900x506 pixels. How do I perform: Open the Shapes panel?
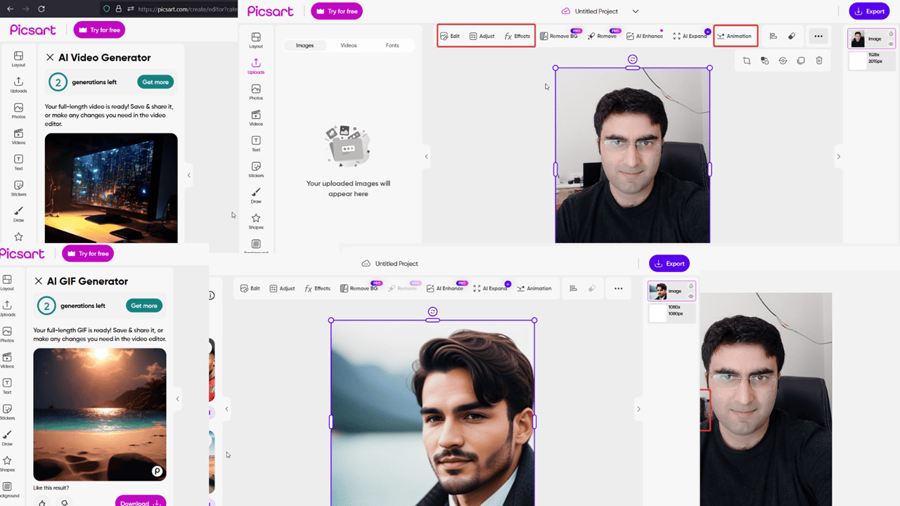(255, 220)
